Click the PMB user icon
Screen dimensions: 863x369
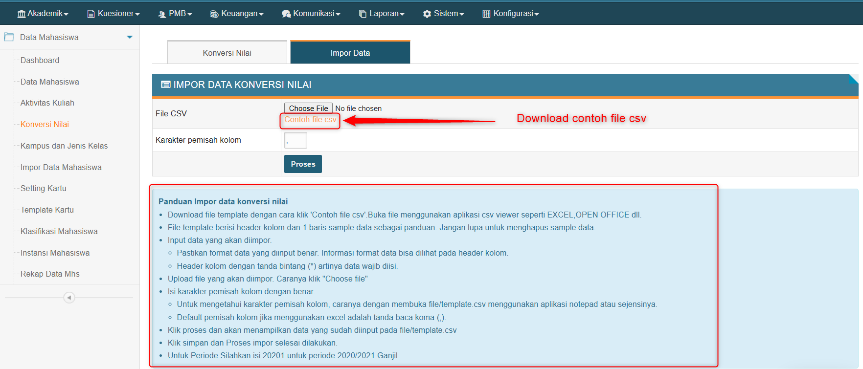pos(162,14)
